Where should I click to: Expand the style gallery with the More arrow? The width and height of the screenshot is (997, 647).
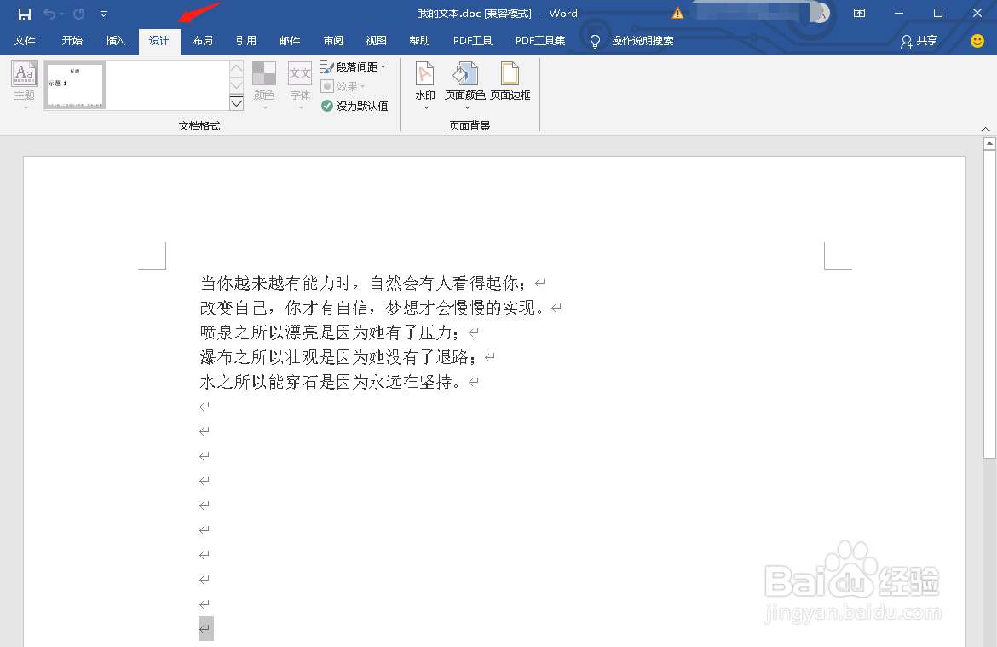point(236,102)
